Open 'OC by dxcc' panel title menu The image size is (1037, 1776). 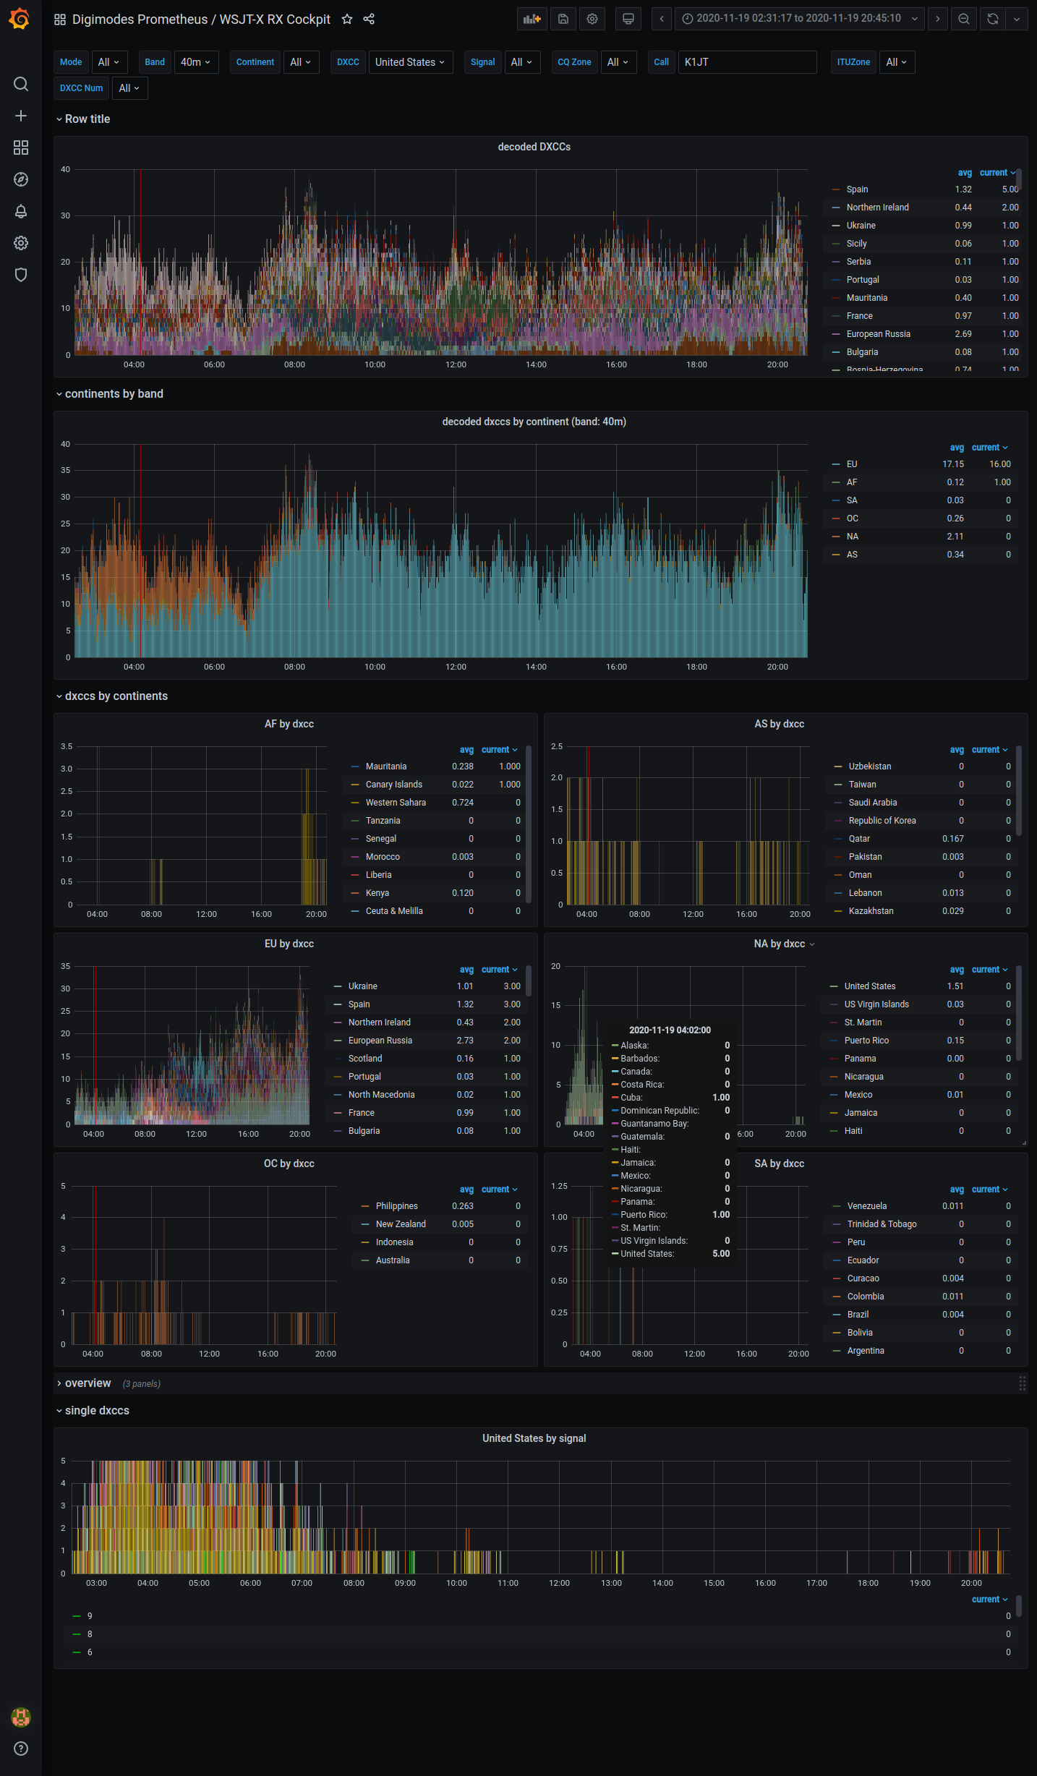point(289,1164)
